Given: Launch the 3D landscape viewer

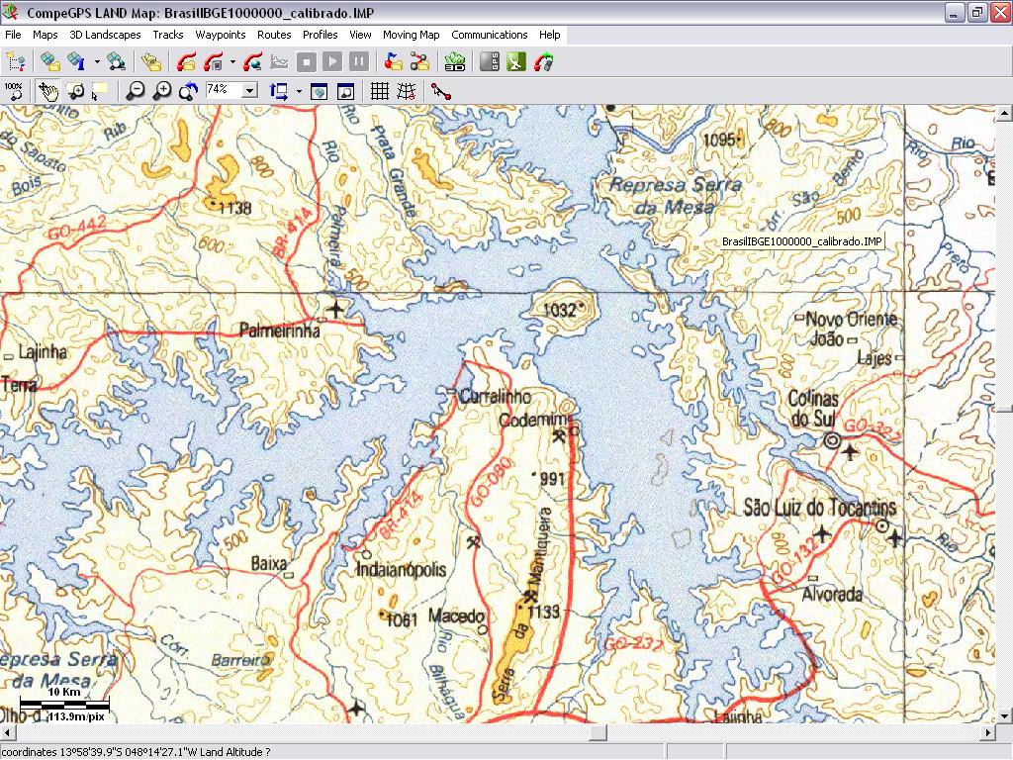Looking at the screenshot, I should [455, 62].
